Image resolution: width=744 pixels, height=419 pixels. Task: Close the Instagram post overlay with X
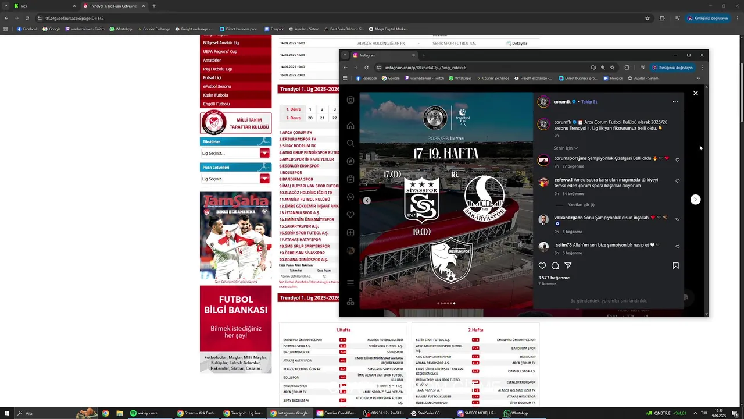(695, 93)
